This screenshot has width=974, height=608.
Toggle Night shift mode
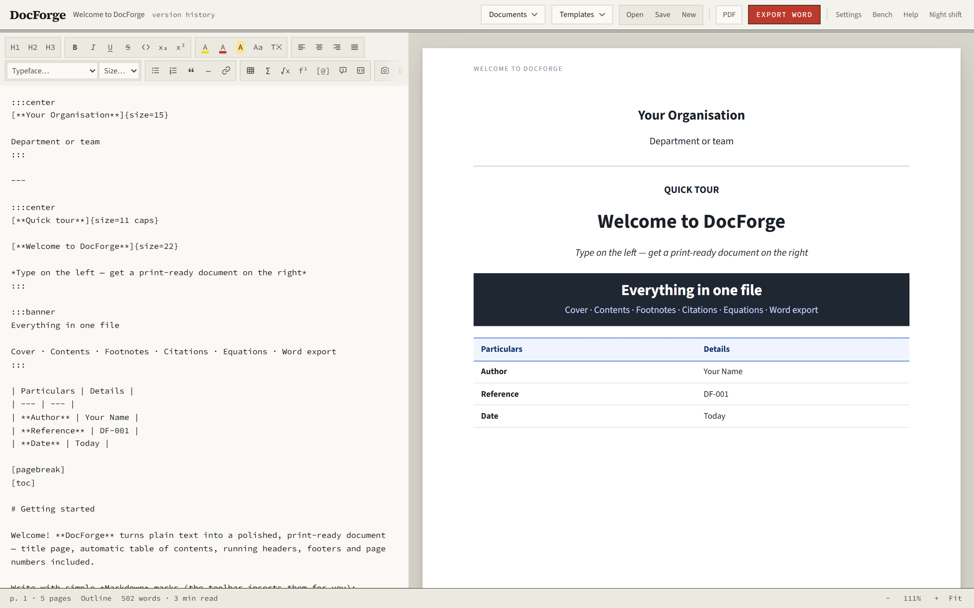tap(945, 15)
